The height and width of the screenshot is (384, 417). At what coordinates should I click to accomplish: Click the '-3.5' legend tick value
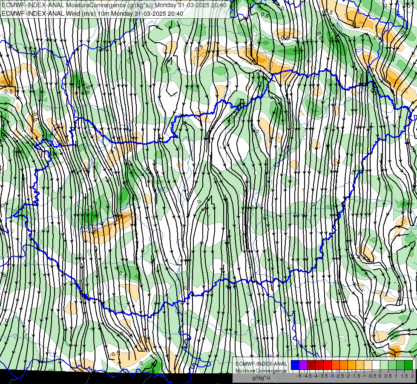pyautogui.click(x=324, y=376)
